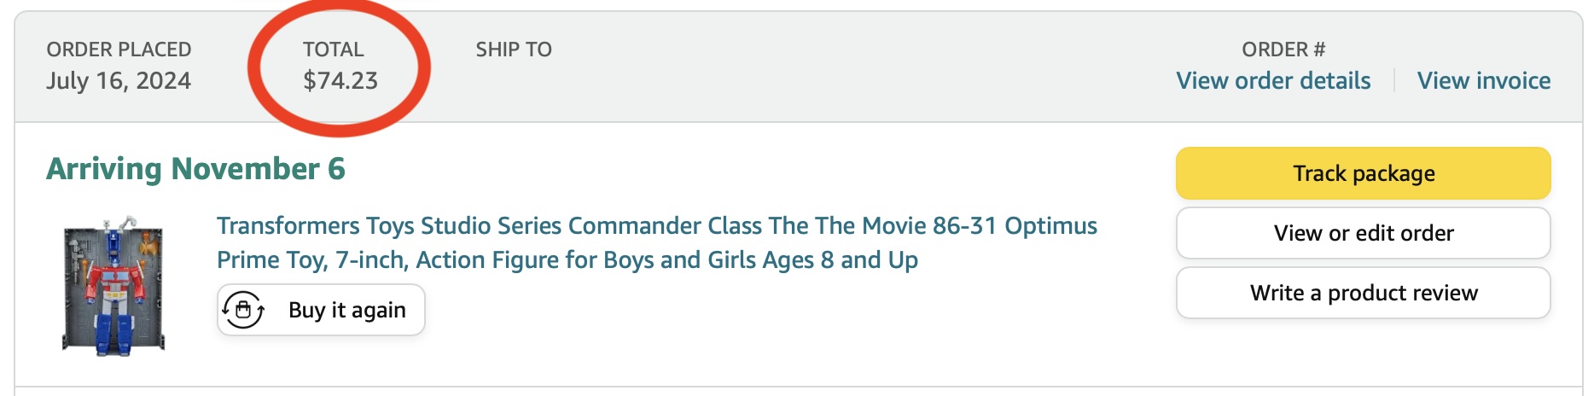Click the TOTAL label
Screen dimensions: 1594x396
coord(333,49)
